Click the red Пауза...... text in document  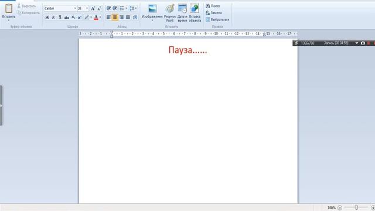[187, 50]
